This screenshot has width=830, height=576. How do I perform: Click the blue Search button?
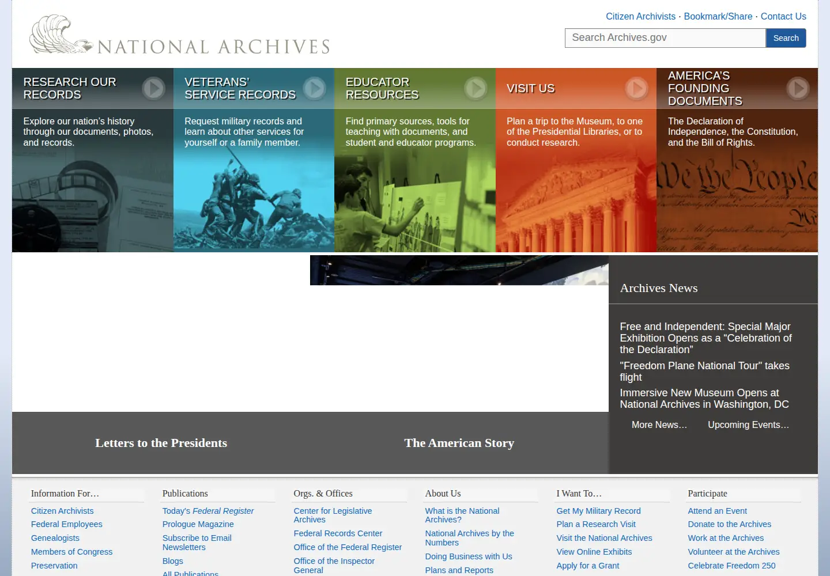[786, 38]
